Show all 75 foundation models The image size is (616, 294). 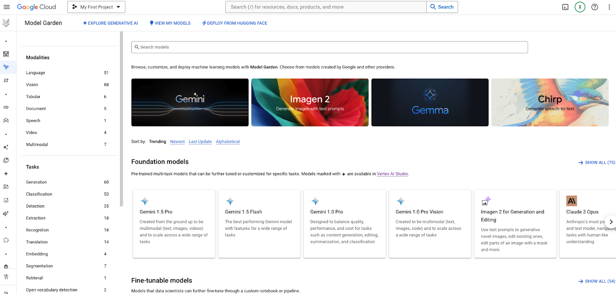pyautogui.click(x=597, y=163)
